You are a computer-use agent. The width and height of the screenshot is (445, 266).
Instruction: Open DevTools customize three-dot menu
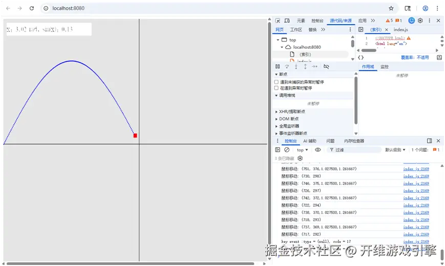(x=430, y=21)
